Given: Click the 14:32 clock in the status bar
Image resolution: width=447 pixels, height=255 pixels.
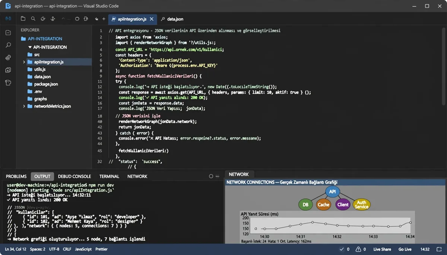Looking at the screenshot, I should point(425,249).
